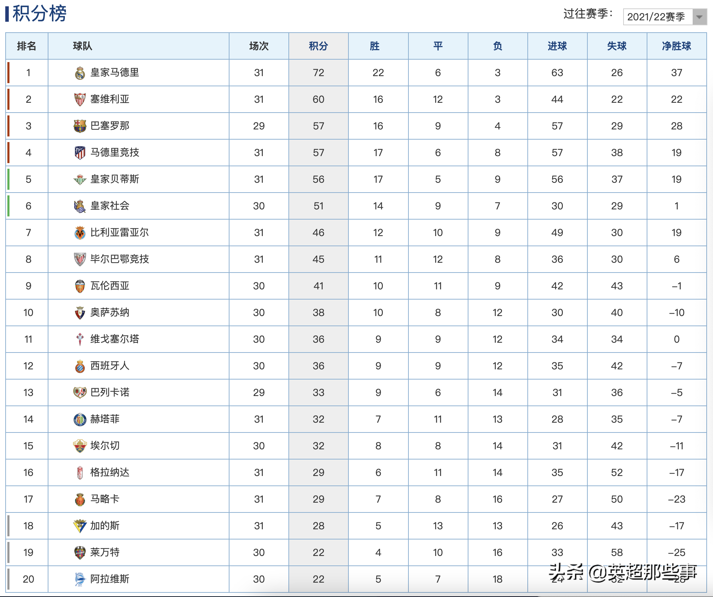Click the Sevilla crest icon
This screenshot has width=713, height=597.
[x=80, y=100]
